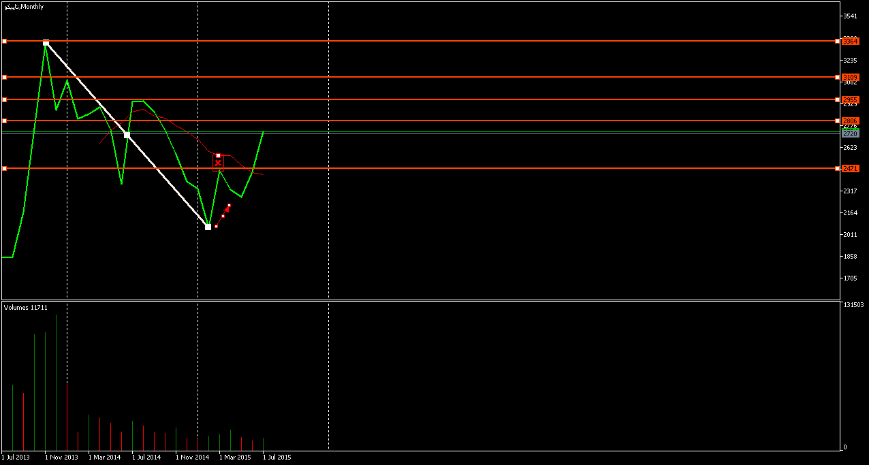Click the 2471 line's left edge handle
The height and width of the screenshot is (465, 869).
coord(4,168)
